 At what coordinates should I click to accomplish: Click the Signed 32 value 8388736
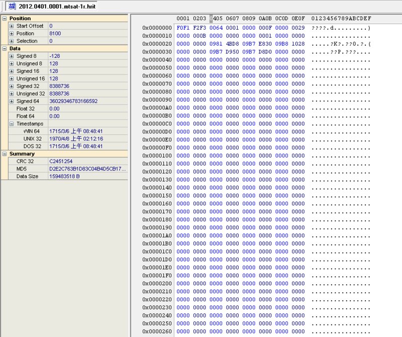tap(59, 86)
